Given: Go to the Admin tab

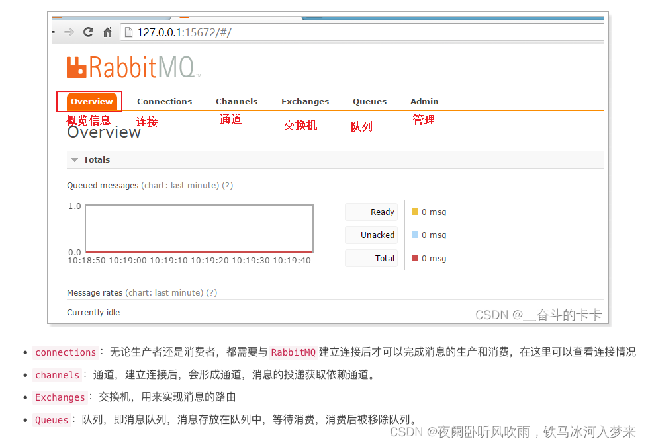Looking at the screenshot, I should (424, 101).
